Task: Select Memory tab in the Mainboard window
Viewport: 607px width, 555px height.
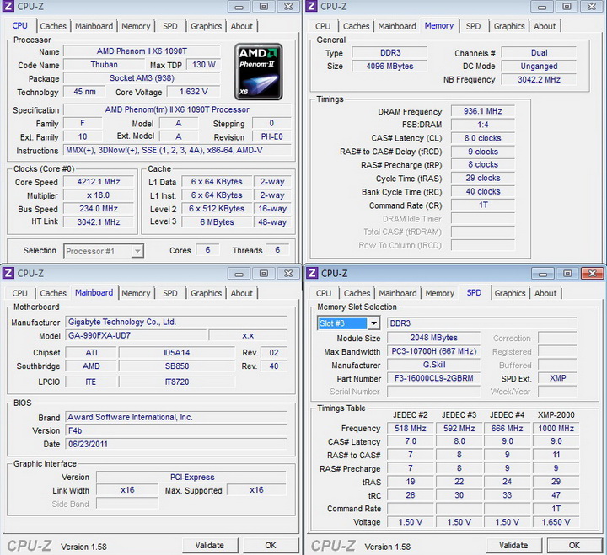Action: [x=136, y=293]
